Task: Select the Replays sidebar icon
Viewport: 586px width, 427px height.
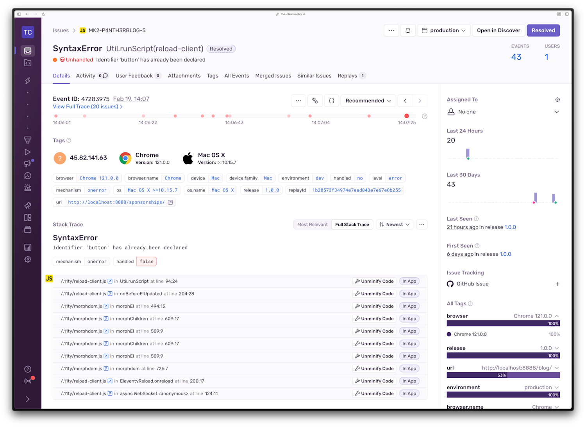Action: tap(27, 152)
